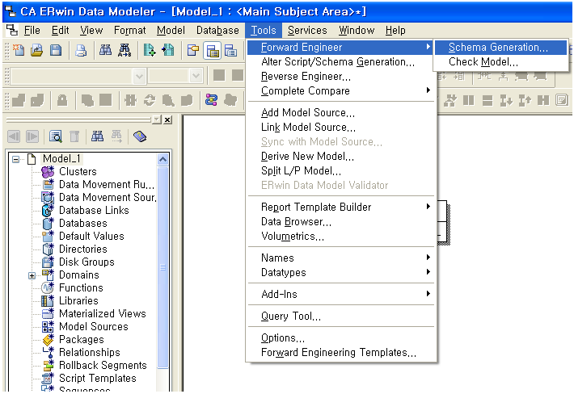Click the Clusters icon in model tree
The width and height of the screenshot is (574, 394).
click(48, 171)
